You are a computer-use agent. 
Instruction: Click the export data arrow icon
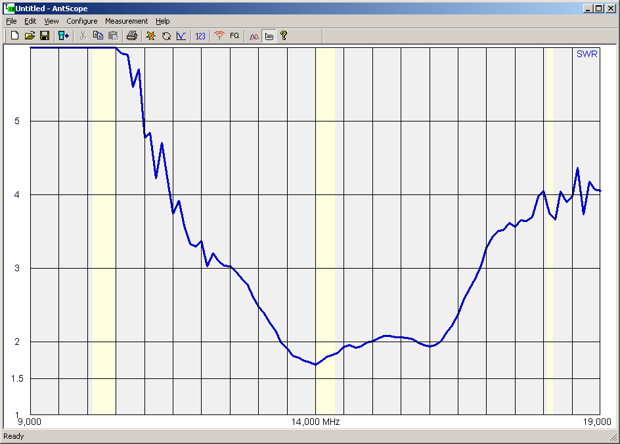[64, 35]
